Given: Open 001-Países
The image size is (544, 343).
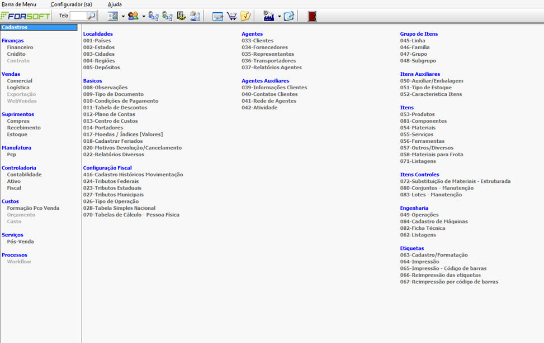Looking at the screenshot, I should point(97,41).
